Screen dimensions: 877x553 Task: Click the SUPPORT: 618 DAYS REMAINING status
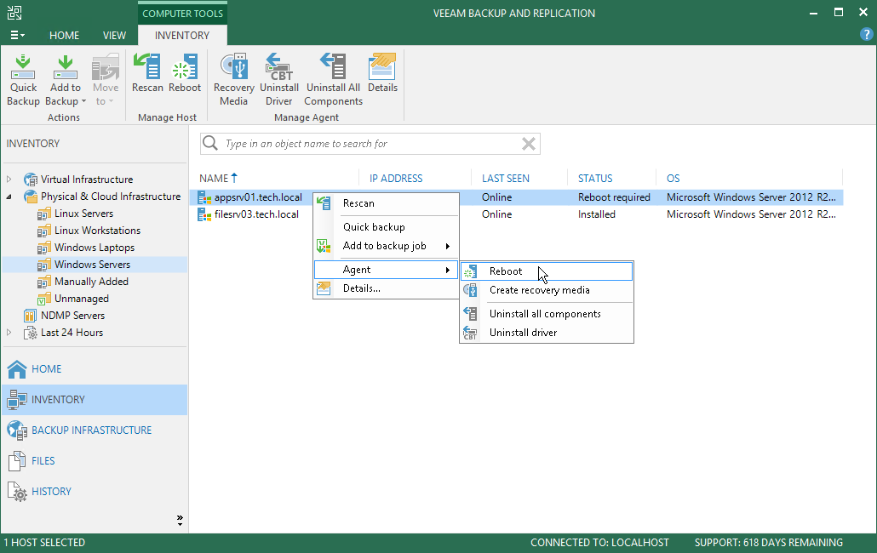tap(769, 543)
